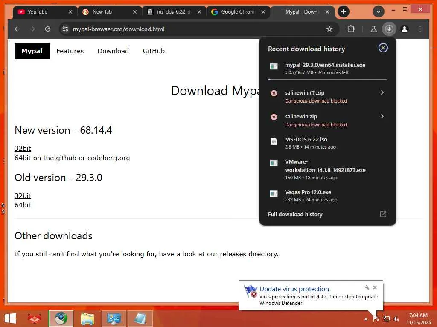Click the mypal download progress bar
The image size is (437, 327).
coord(327,80)
